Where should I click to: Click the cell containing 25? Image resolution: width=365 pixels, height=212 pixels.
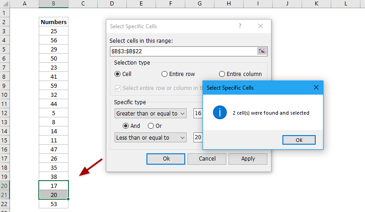pyautogui.click(x=53, y=31)
